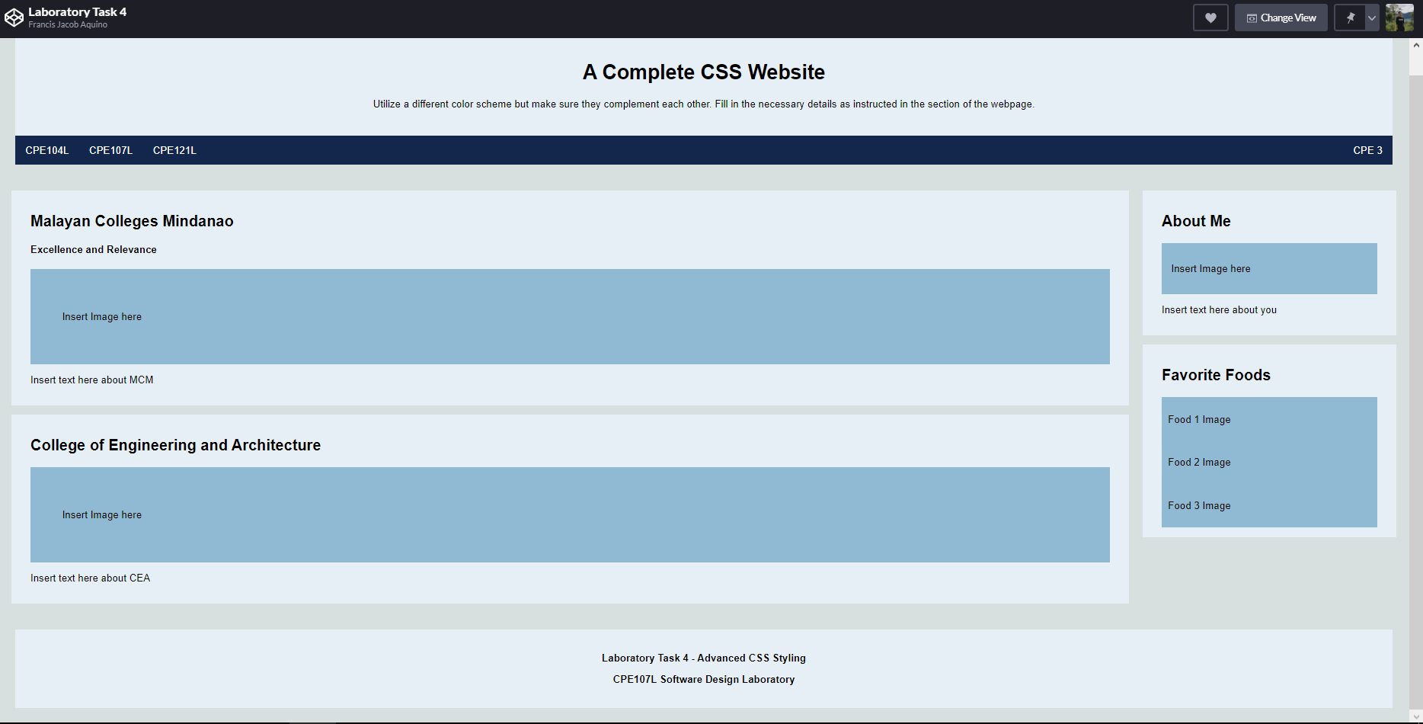Expand the dropdown arrow beside the pin
The image size is (1423, 724).
pyautogui.click(x=1371, y=18)
